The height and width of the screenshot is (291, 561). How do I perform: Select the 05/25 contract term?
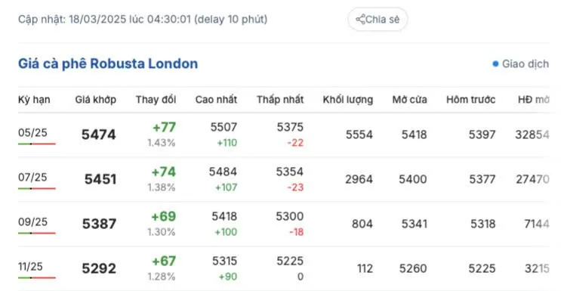(32, 133)
